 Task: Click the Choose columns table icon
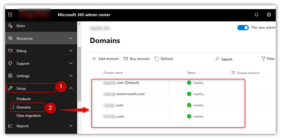pos(233,72)
